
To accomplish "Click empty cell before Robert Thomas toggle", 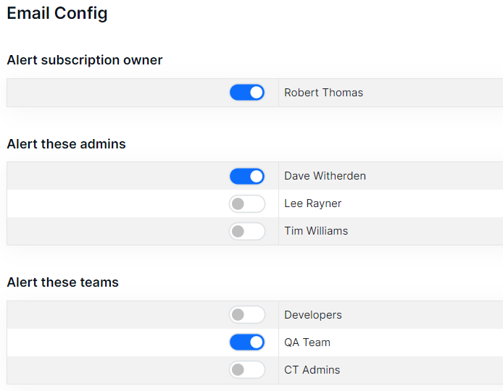I will pyautogui.click(x=117, y=93).
